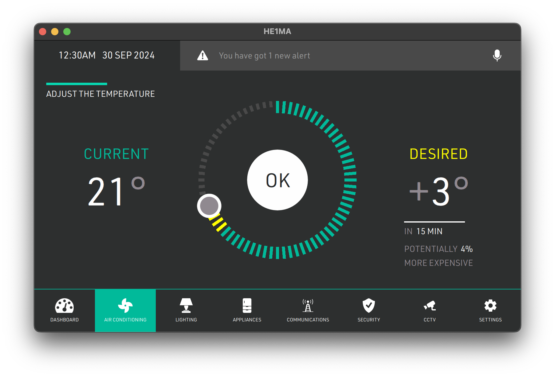
Task: Open the Communications antenna icon
Action: 308,306
